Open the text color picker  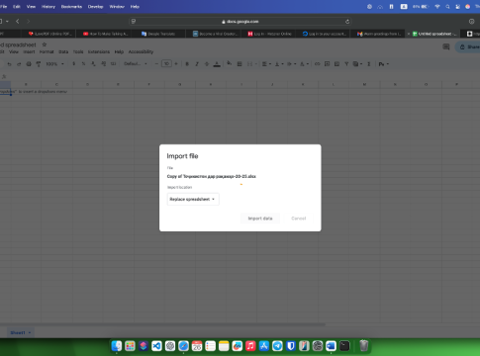click(217, 64)
